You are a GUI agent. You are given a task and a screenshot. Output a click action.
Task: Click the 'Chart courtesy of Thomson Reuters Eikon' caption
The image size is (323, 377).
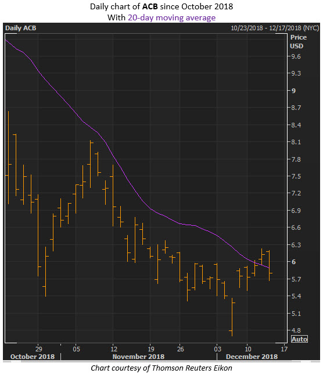(162, 368)
